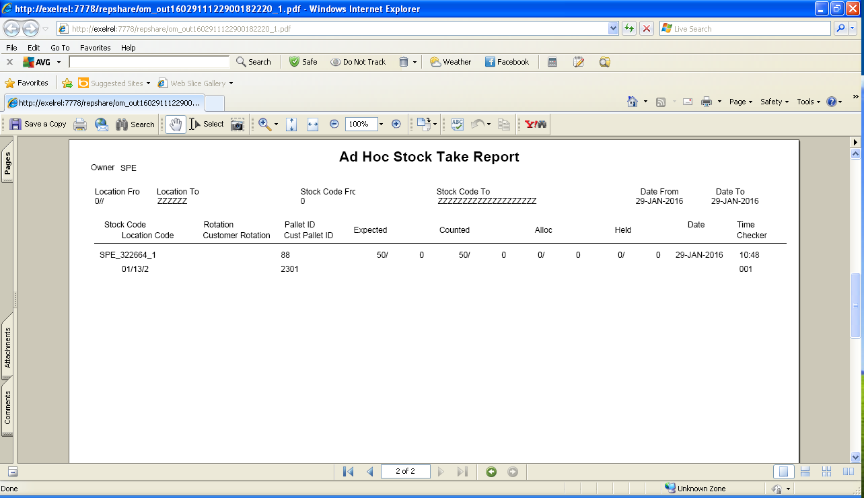Open zoom tool dropdown arrow
The image size is (864, 498).
[x=276, y=124]
